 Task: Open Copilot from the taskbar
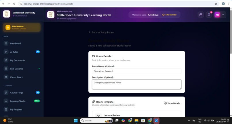coord(123,121)
